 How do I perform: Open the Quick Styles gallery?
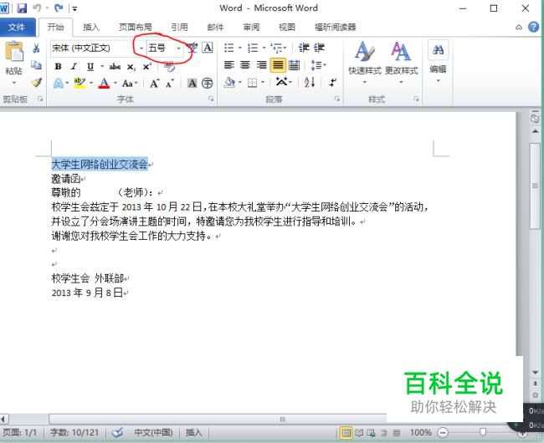pos(365,62)
